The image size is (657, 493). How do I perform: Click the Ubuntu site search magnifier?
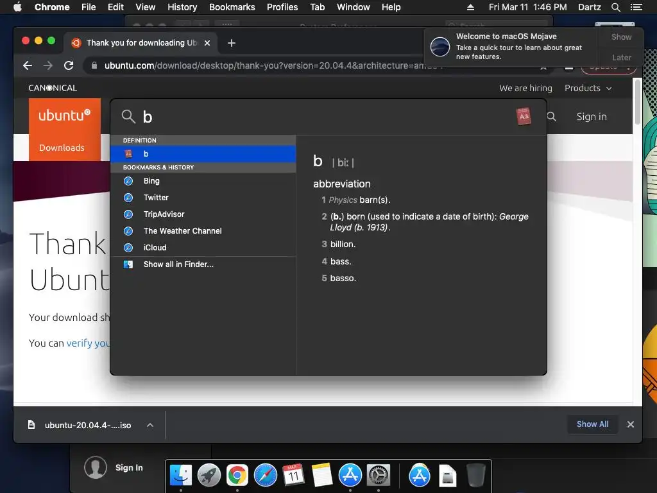point(552,117)
